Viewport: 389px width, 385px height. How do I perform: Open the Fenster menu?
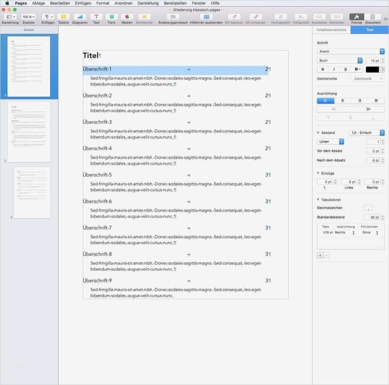pyautogui.click(x=199, y=3)
